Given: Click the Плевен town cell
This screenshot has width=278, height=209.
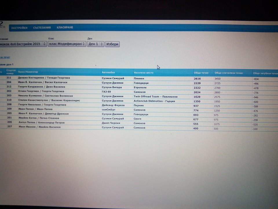Looking at the screenshot, I should tap(139, 78).
